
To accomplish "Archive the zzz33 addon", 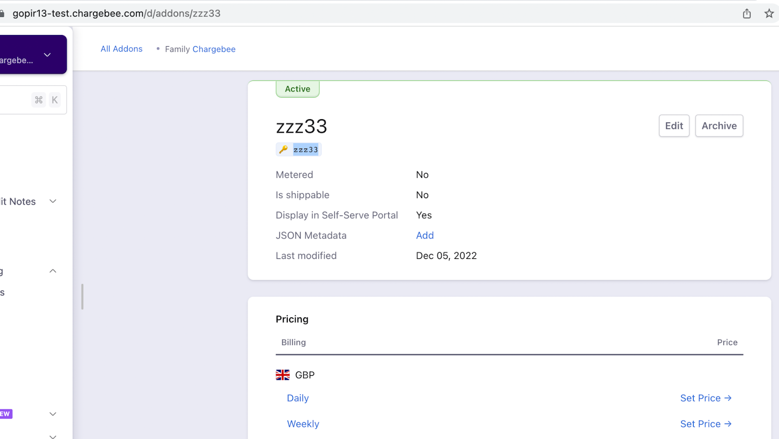I will tap(719, 126).
